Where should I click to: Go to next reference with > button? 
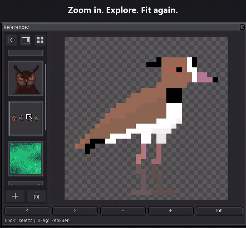click(x=75, y=211)
